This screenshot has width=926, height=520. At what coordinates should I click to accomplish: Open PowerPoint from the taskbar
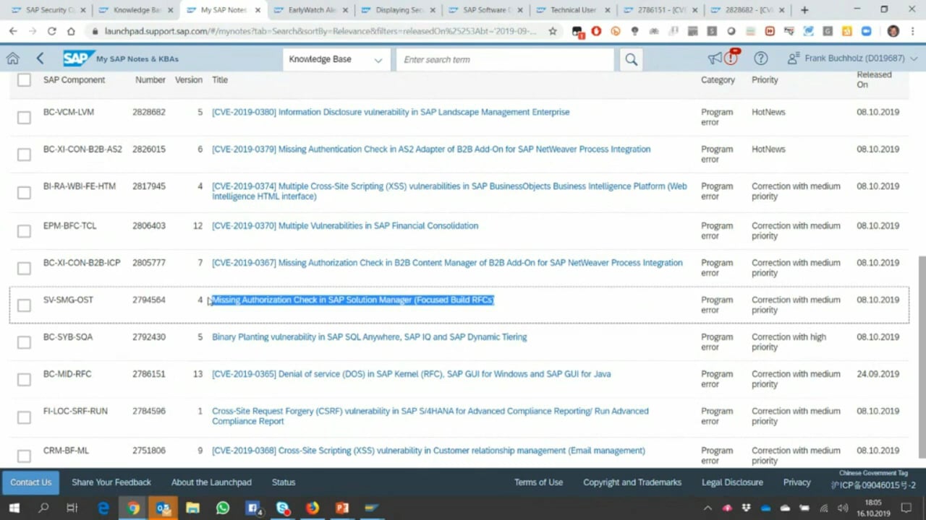341,508
